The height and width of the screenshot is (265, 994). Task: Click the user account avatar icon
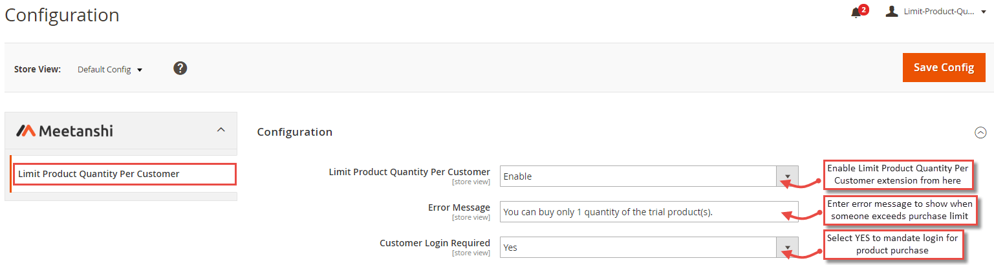[892, 12]
